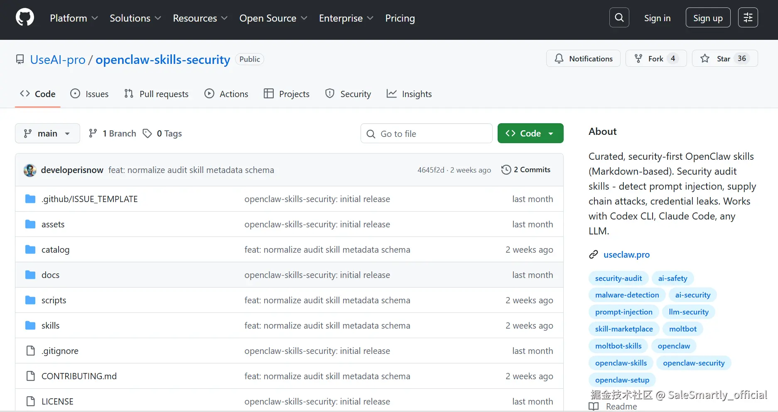Open the search magnifier button
778x412 pixels.
pos(619,18)
